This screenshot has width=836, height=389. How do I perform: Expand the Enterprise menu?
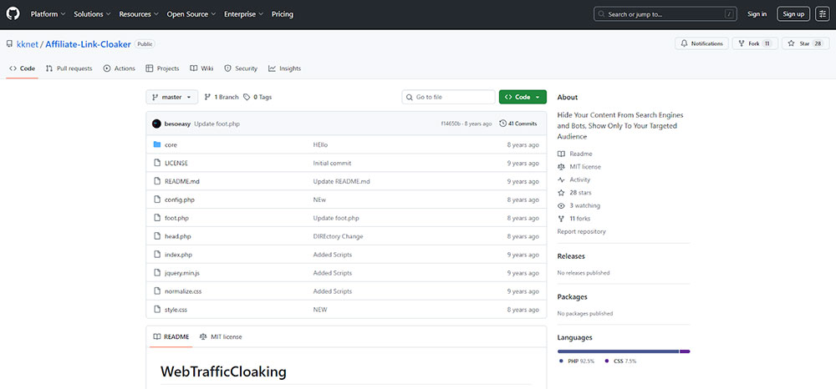[x=243, y=14]
